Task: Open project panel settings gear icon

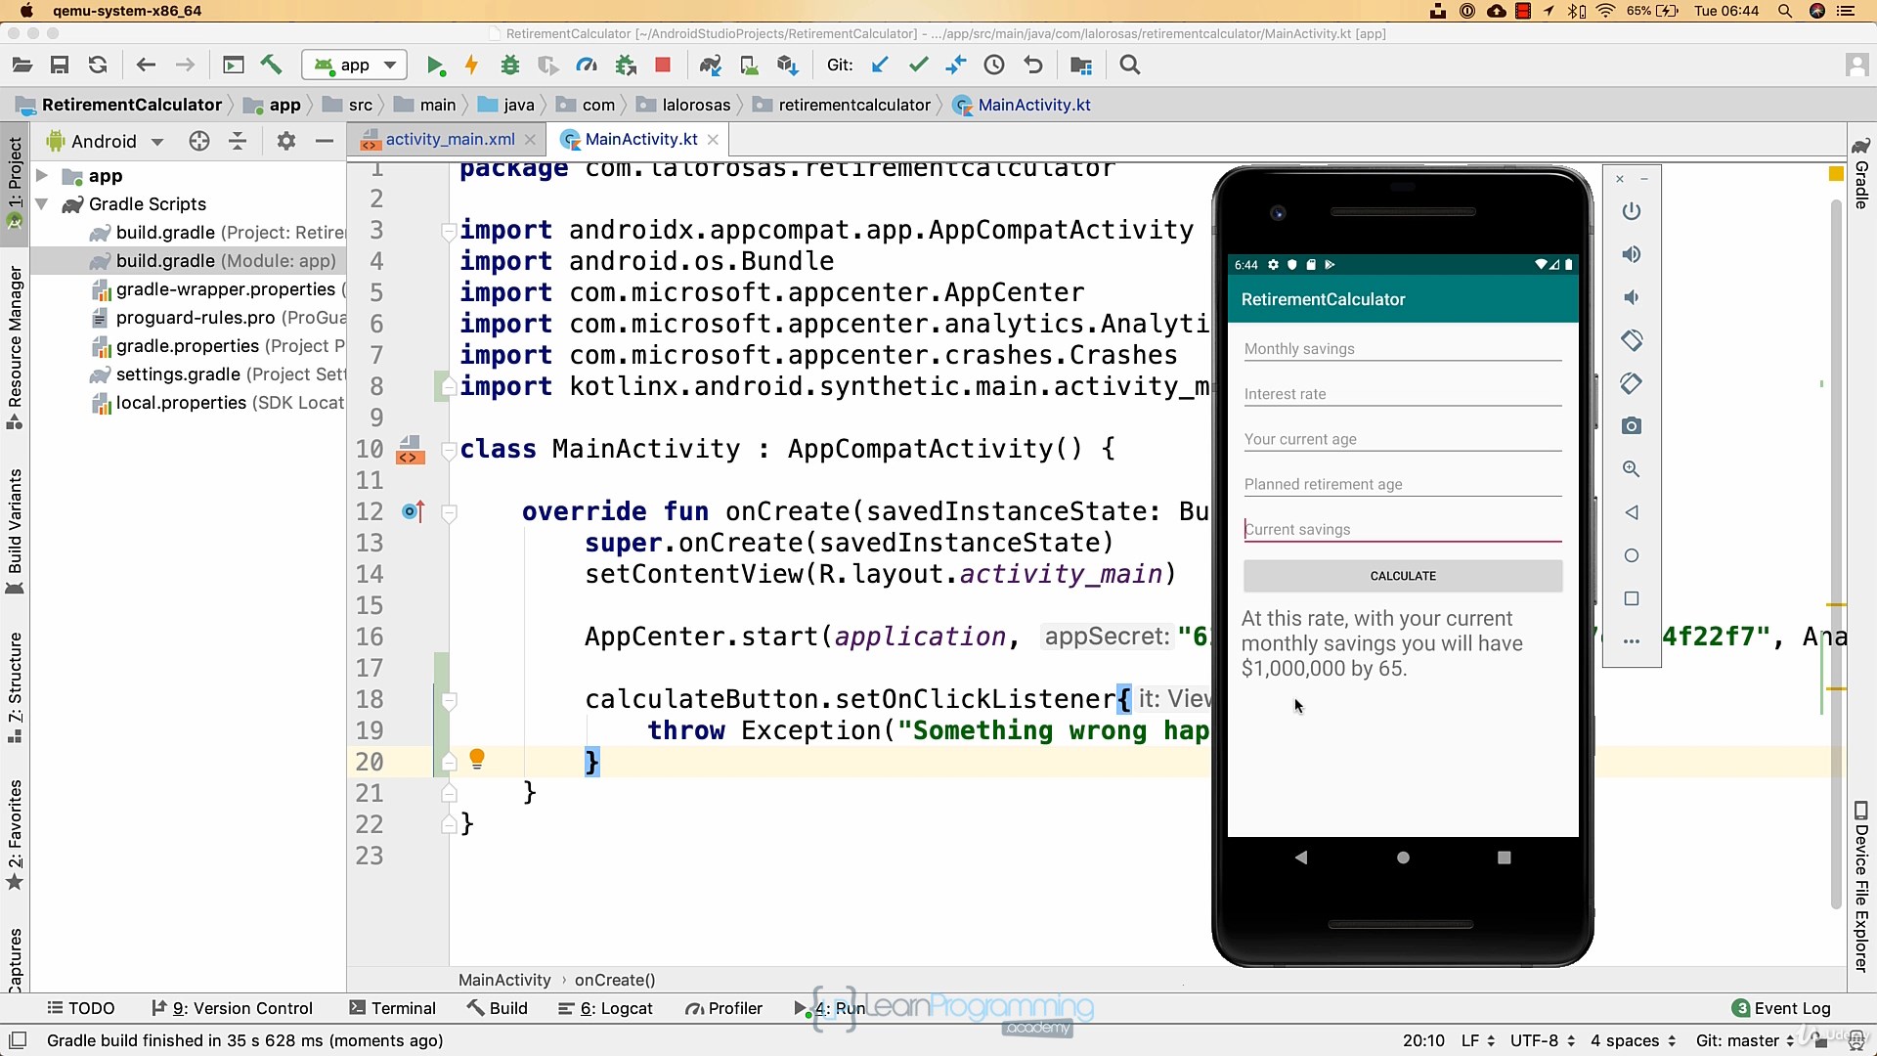Action: (285, 141)
